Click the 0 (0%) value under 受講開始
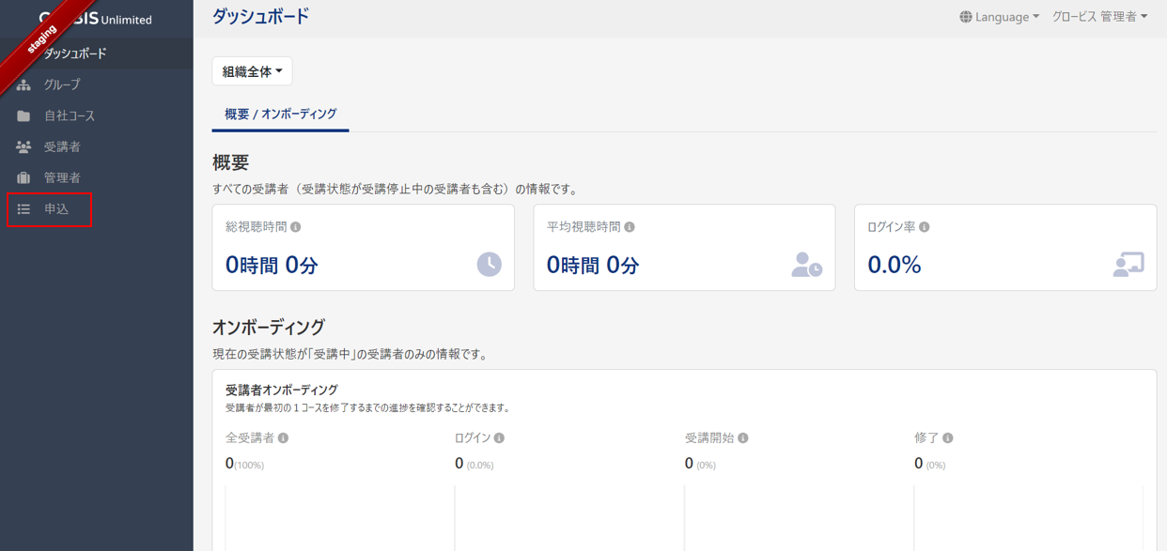The width and height of the screenshot is (1167, 551). pyautogui.click(x=700, y=464)
